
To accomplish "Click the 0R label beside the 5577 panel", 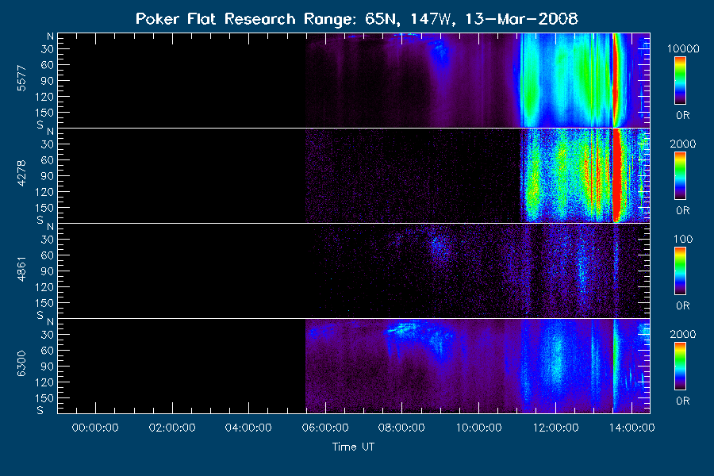I will pos(682,115).
